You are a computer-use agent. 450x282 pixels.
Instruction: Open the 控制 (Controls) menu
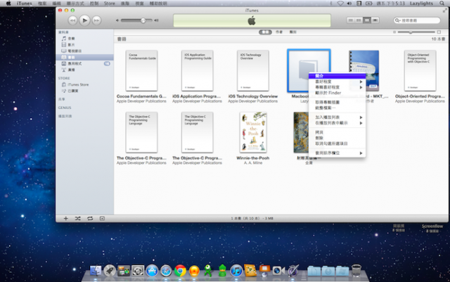94,4
